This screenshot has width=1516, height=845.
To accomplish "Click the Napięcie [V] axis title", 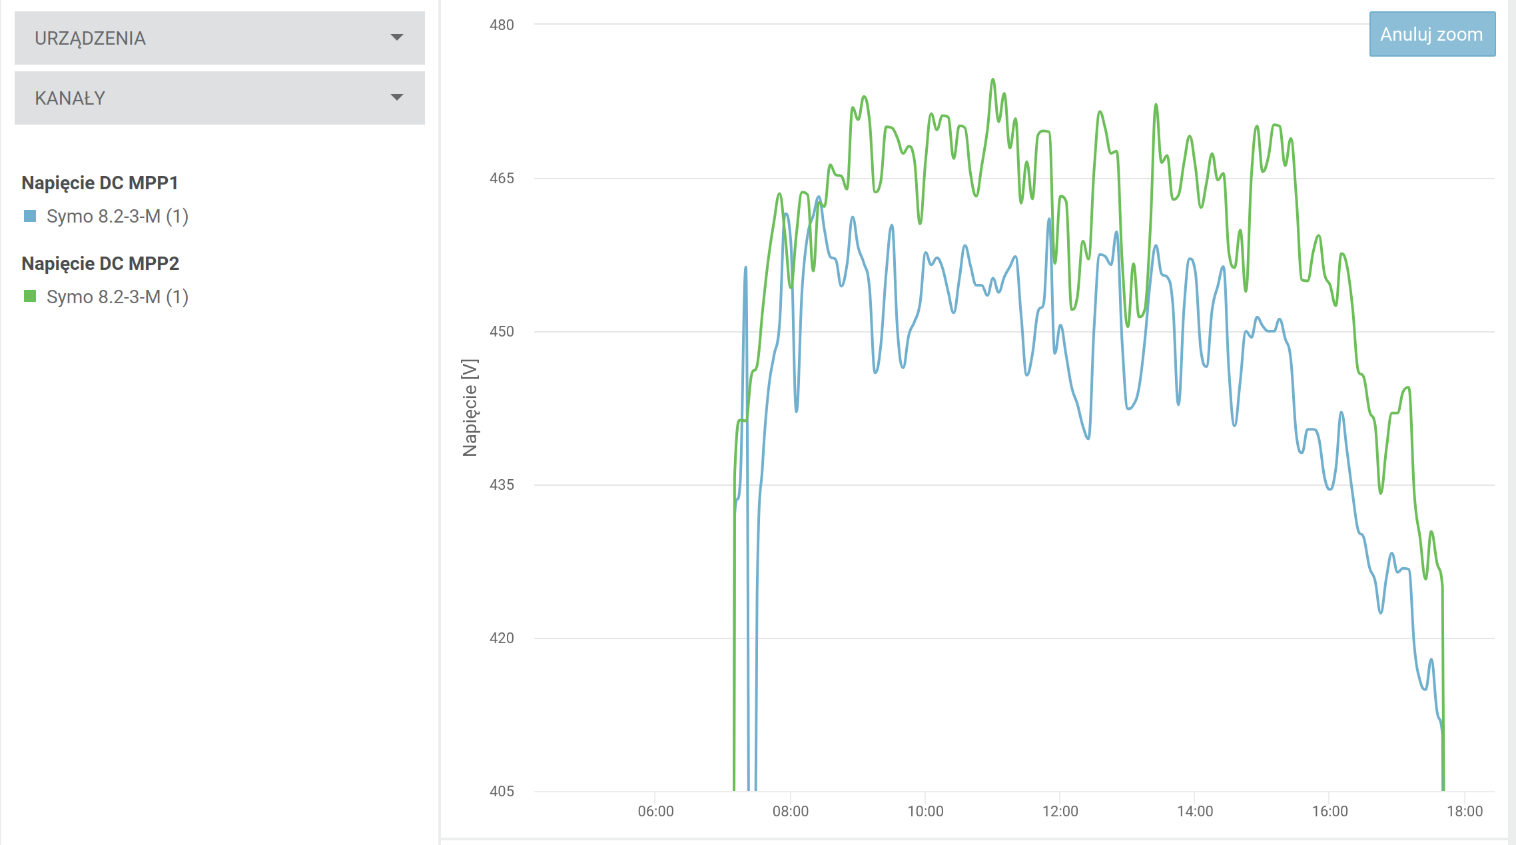I will pyautogui.click(x=470, y=407).
